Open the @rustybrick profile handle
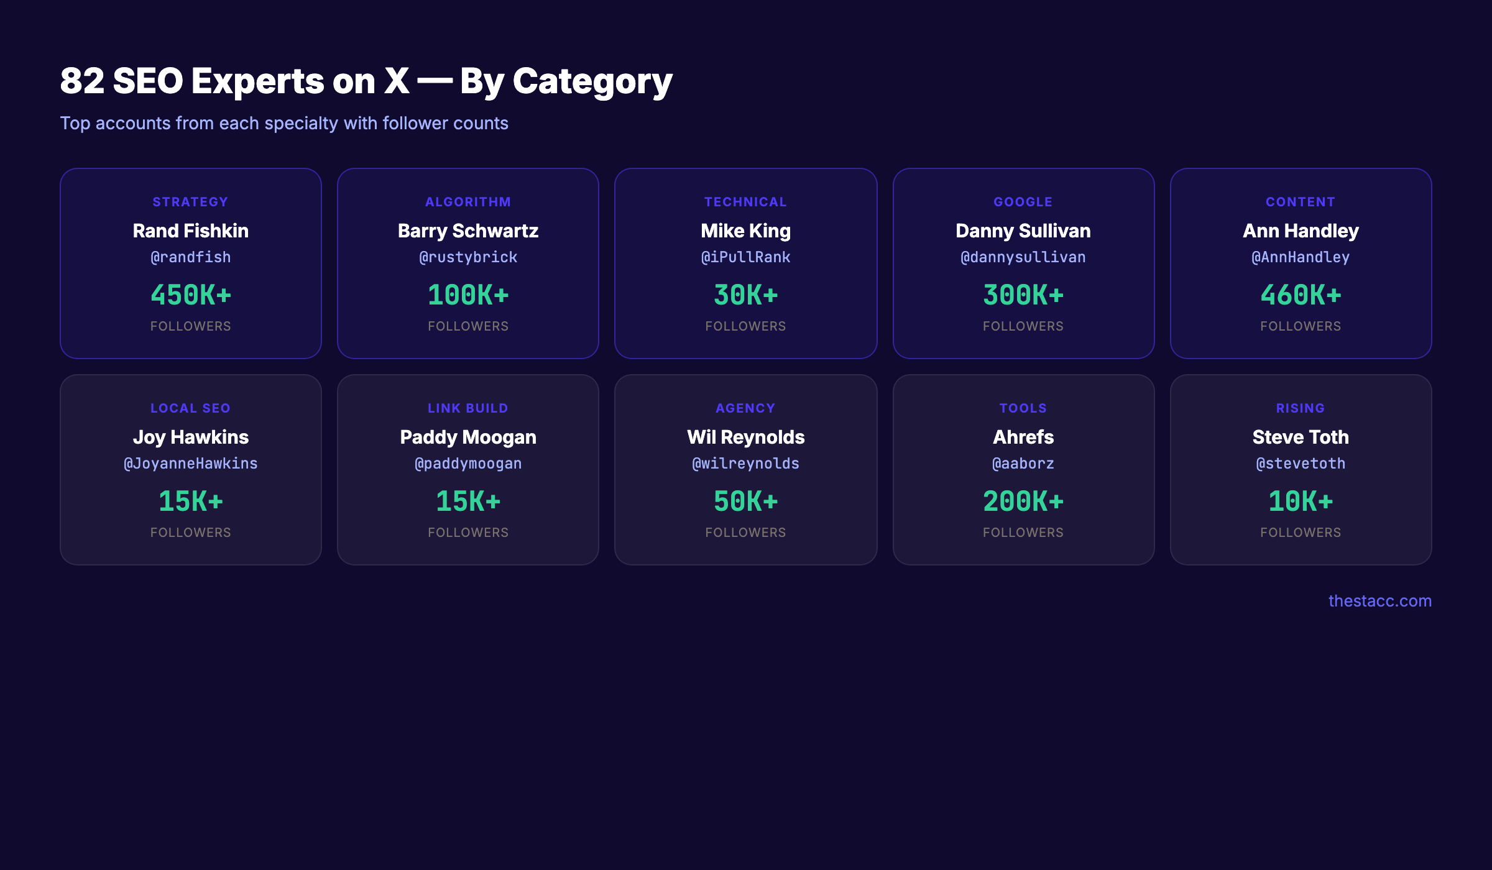 (x=468, y=257)
